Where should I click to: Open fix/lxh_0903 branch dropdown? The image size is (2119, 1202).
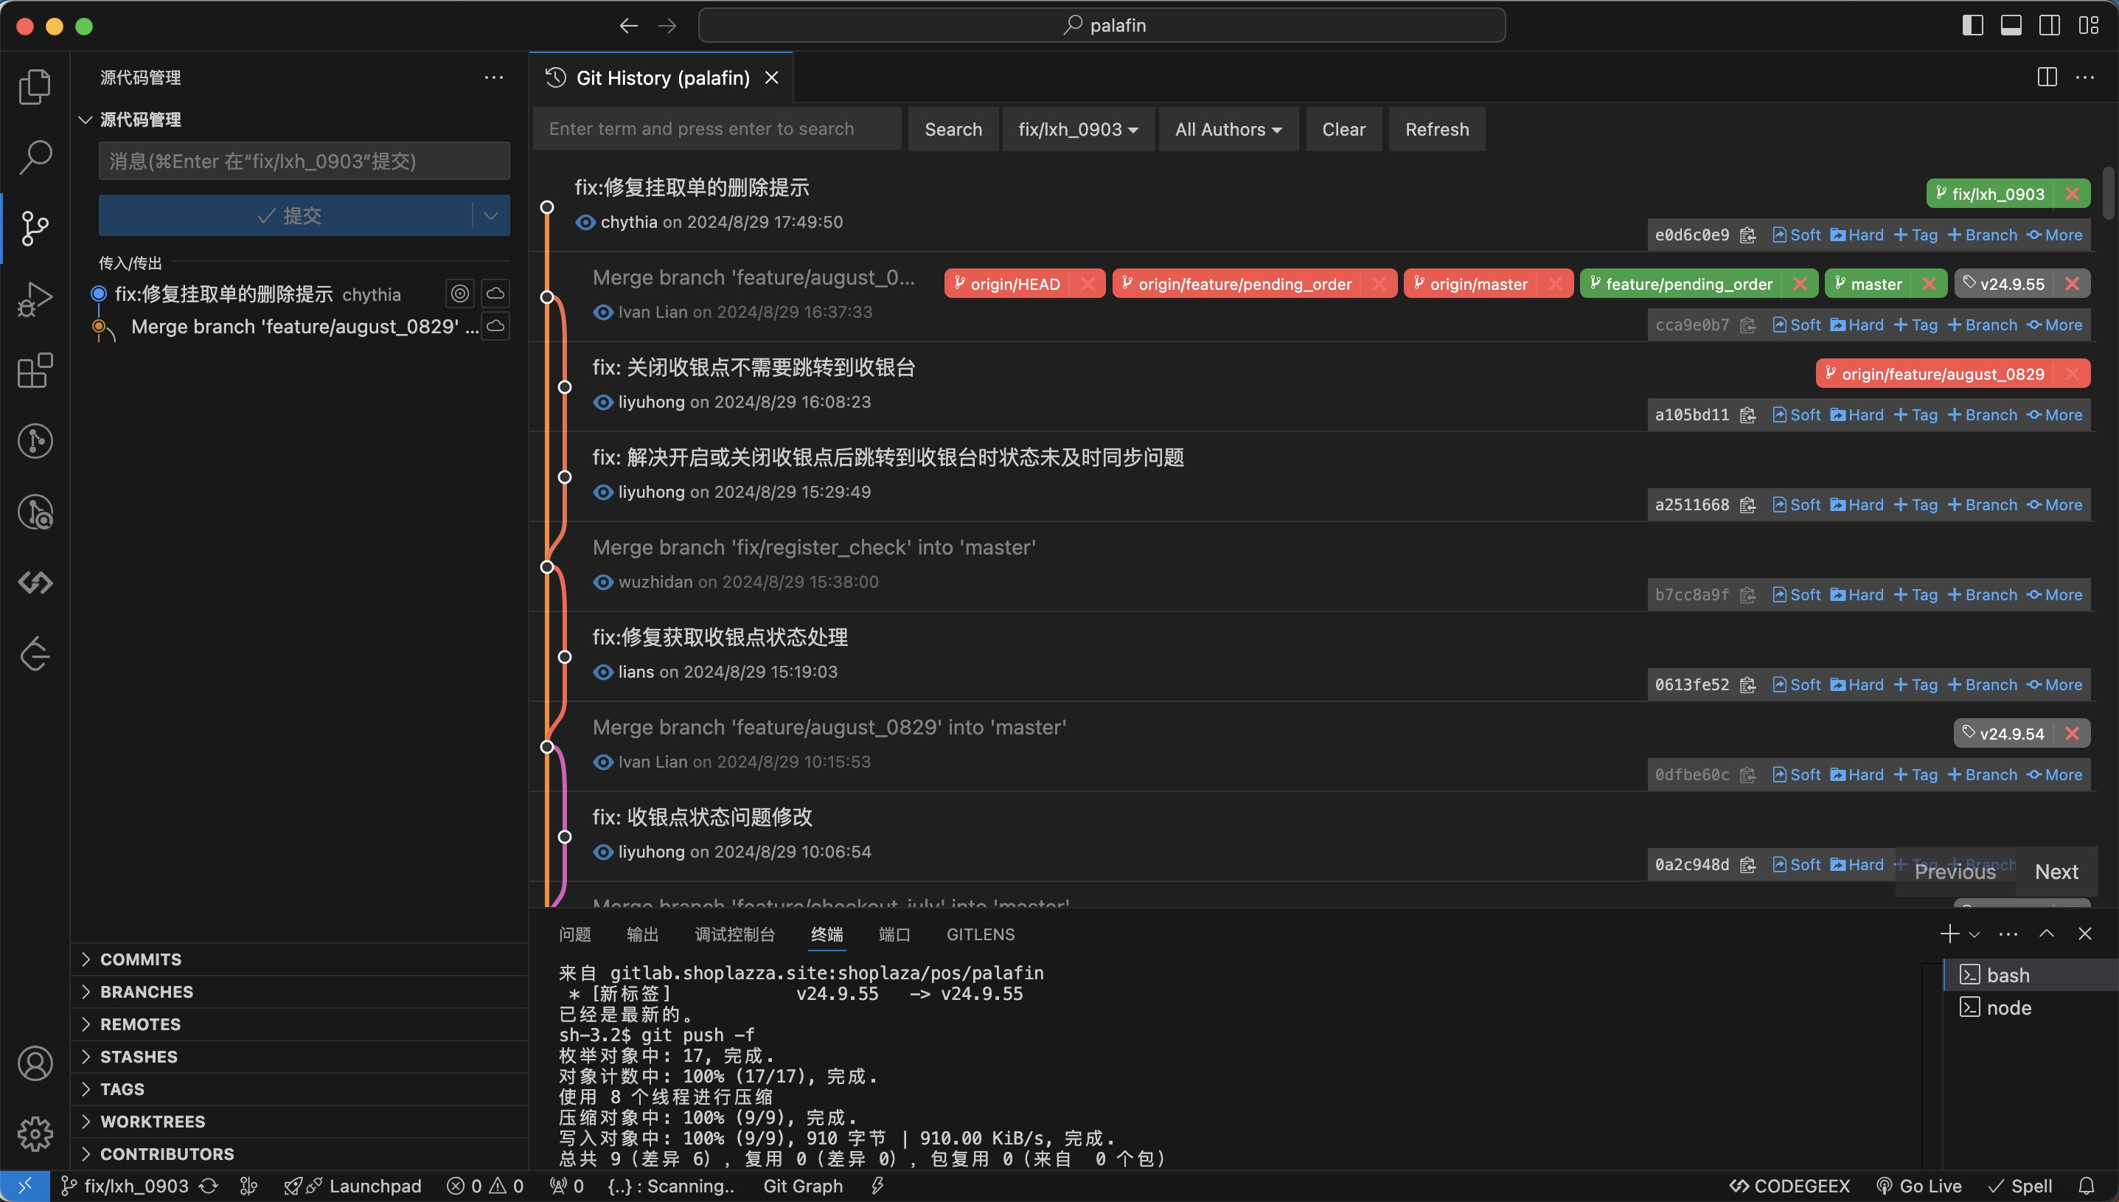1078,130
